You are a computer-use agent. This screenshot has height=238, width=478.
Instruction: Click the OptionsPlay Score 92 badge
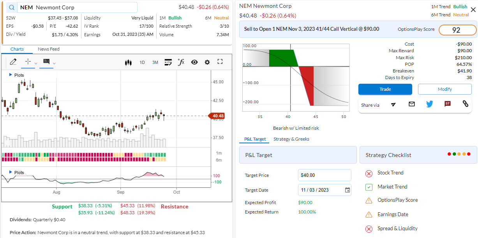click(457, 30)
